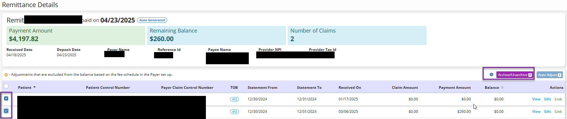Click the Balance column sort arrows
Viewport: 567px width, 119px height.
502,88
